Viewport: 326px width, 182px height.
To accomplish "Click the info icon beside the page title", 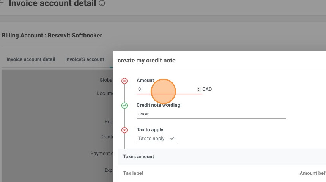I will coord(102,3).
